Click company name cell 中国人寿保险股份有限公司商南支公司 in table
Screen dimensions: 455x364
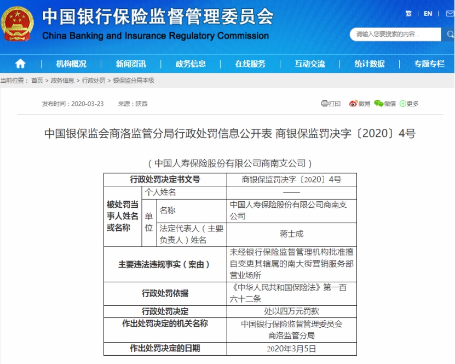click(x=292, y=211)
